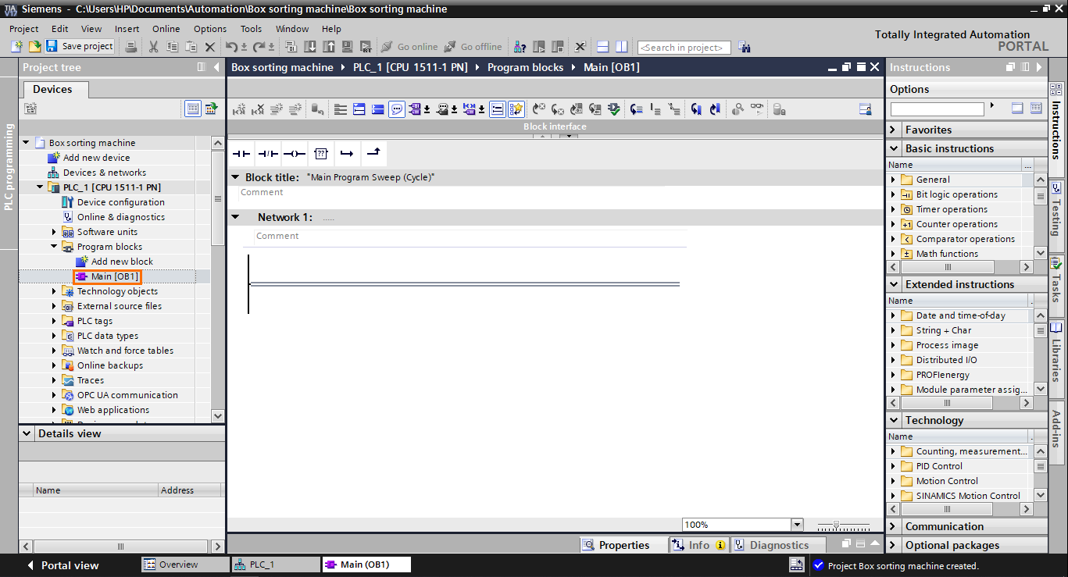
Task: Select Main [OB1] in project tree
Action: [x=115, y=276]
